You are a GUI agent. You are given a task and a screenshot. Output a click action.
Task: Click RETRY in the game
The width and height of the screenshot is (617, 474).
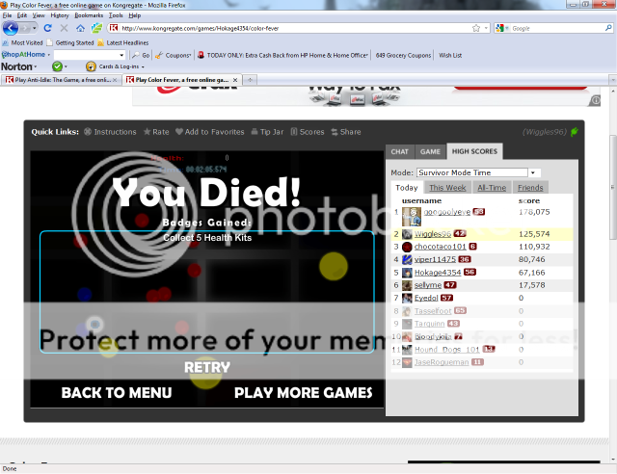pyautogui.click(x=207, y=367)
